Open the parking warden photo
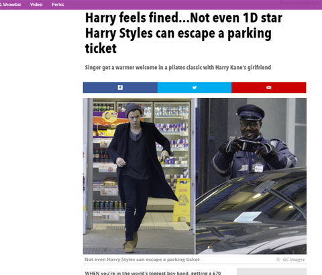Viewport: 322px width, 275px height. pos(251,176)
